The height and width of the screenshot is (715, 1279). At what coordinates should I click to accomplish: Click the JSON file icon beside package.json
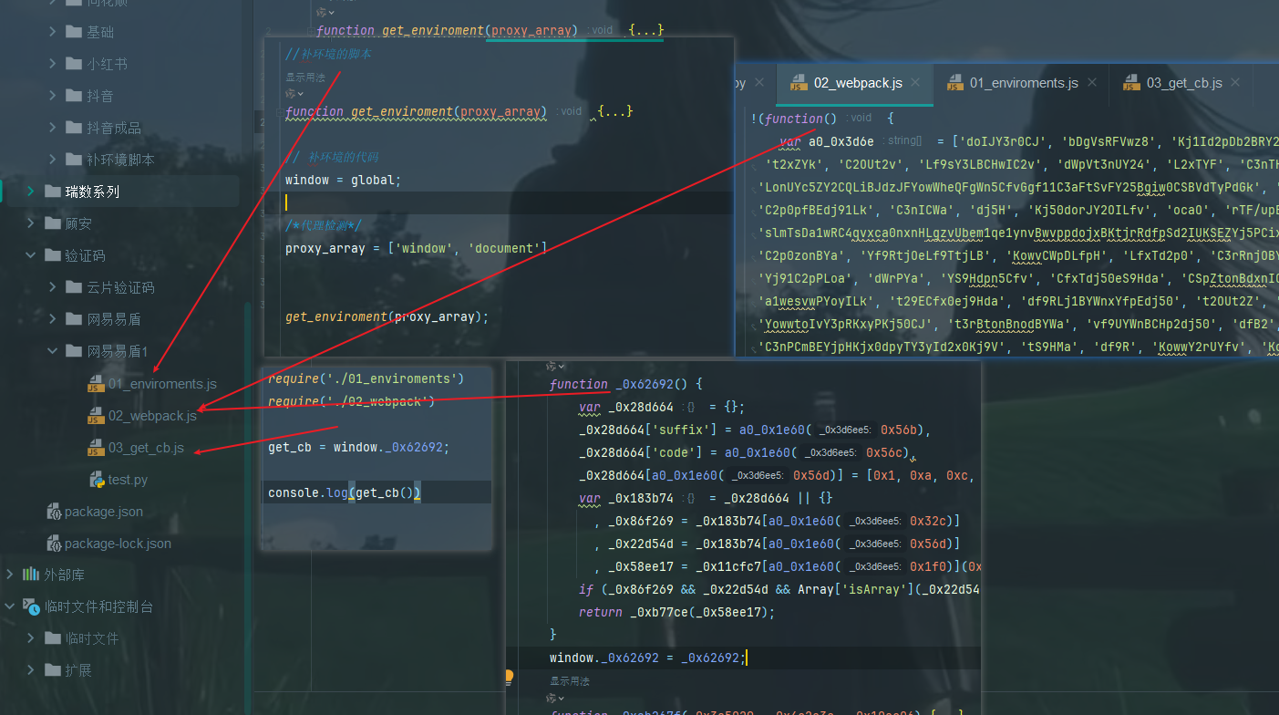coord(54,512)
